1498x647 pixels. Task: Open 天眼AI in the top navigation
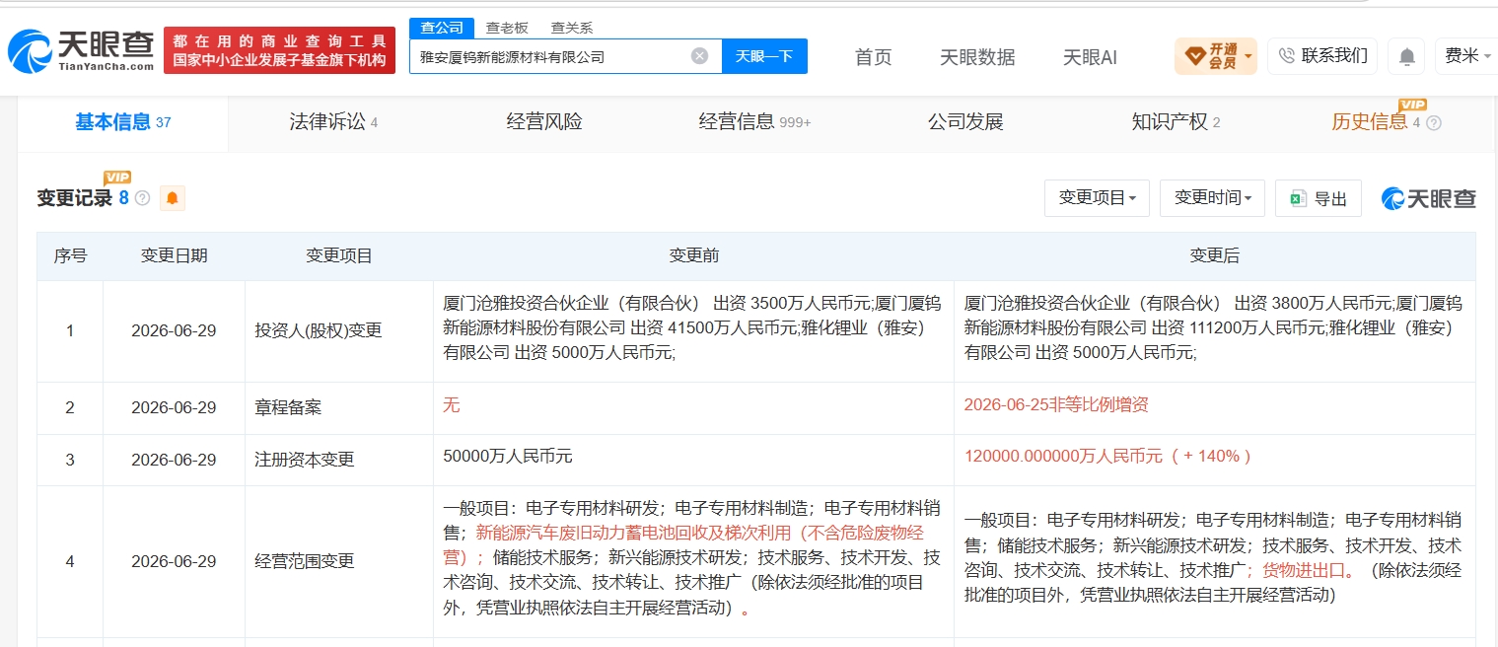point(1090,57)
